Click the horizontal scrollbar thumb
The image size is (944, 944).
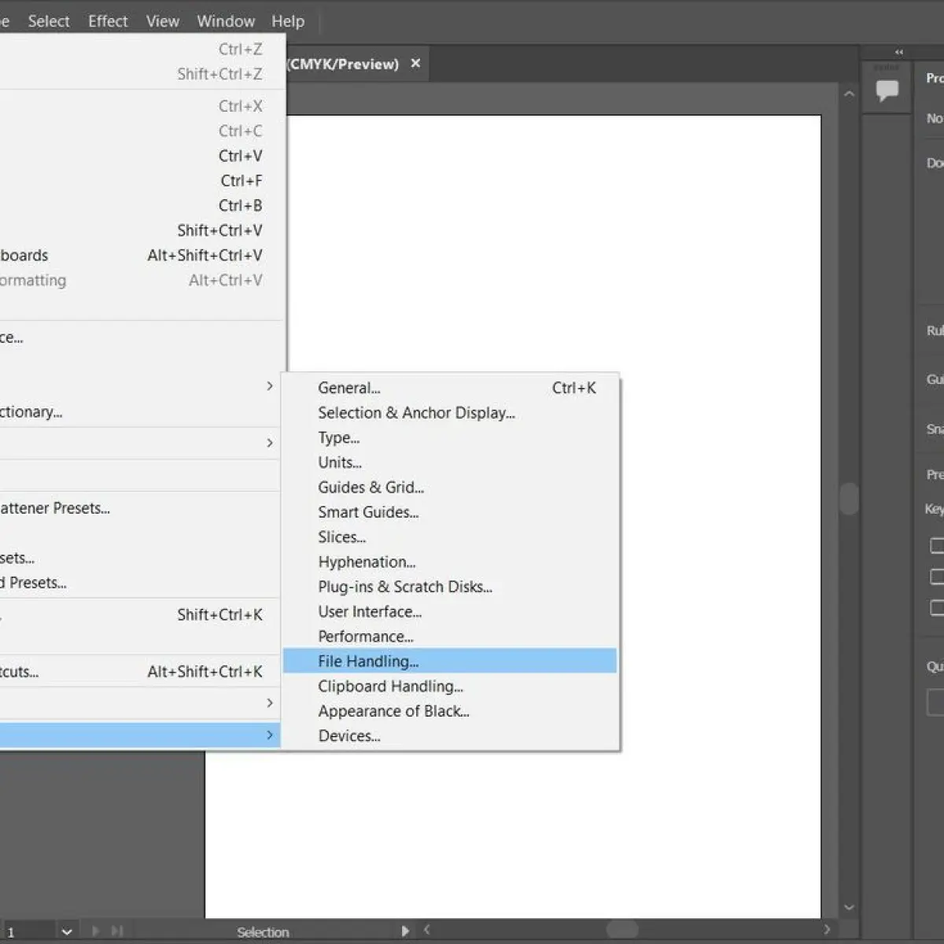[x=622, y=930]
